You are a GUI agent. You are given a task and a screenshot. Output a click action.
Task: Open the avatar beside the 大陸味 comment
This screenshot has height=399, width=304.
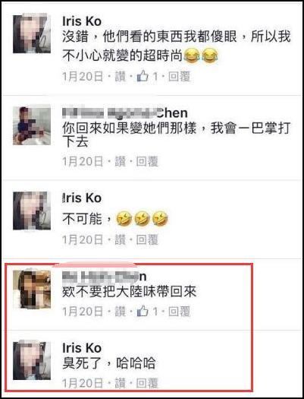tap(32, 290)
